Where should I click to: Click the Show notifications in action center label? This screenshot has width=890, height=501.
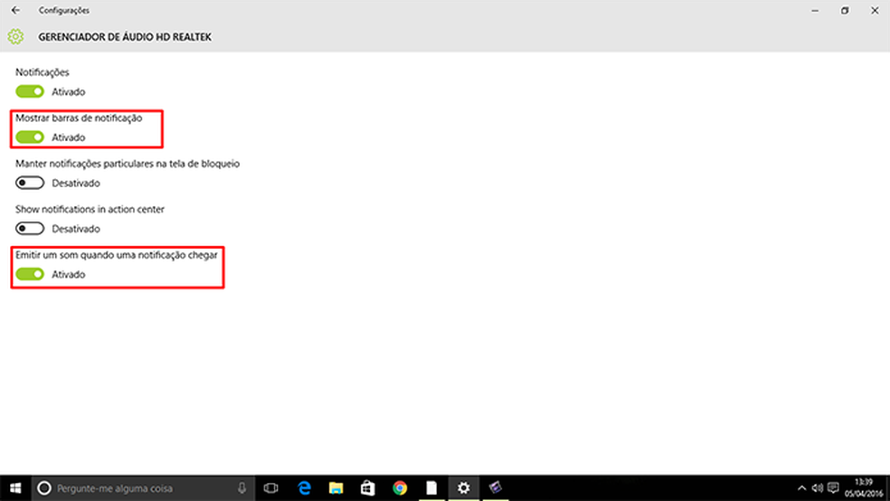[90, 209]
